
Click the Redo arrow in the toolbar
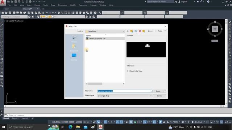pos(53,13)
